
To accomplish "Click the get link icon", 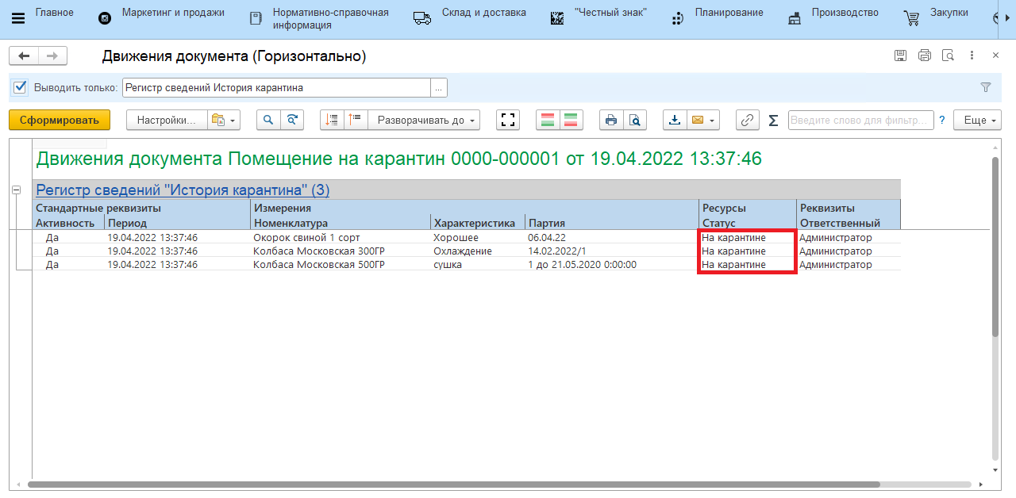I will point(747,120).
